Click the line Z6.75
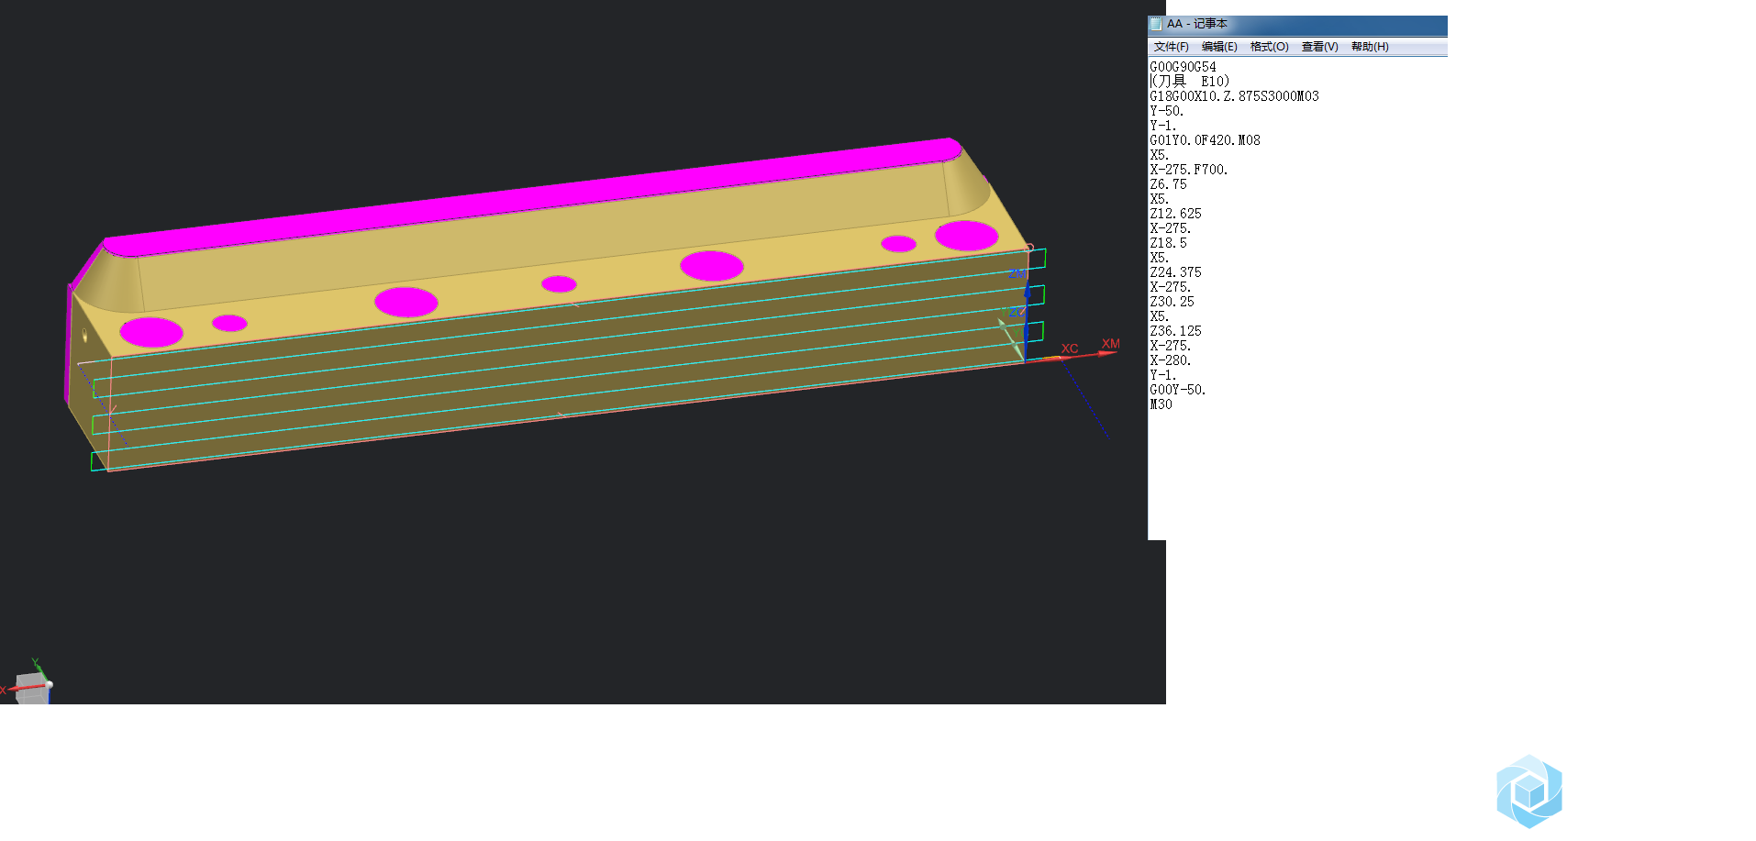1756x841 pixels. pos(1168,184)
